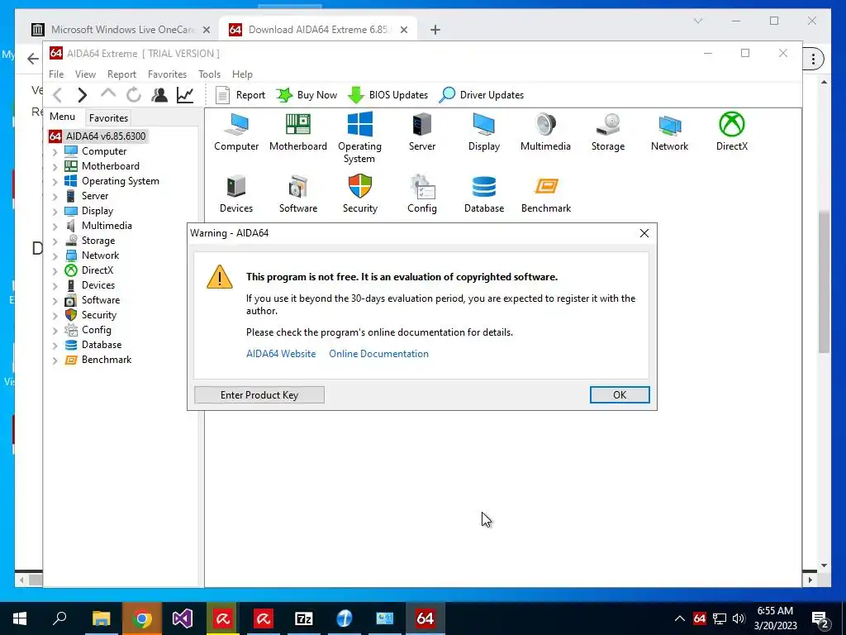The height and width of the screenshot is (635, 846).
Task: Expand the Benchmark tree node
Action: point(55,360)
